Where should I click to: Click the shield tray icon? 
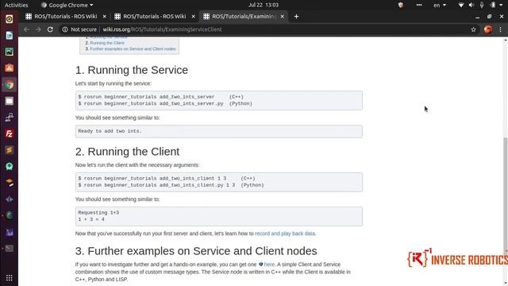click(401, 5)
